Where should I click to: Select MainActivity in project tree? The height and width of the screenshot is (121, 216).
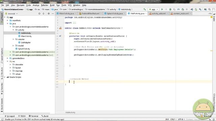[x=26, y=36]
